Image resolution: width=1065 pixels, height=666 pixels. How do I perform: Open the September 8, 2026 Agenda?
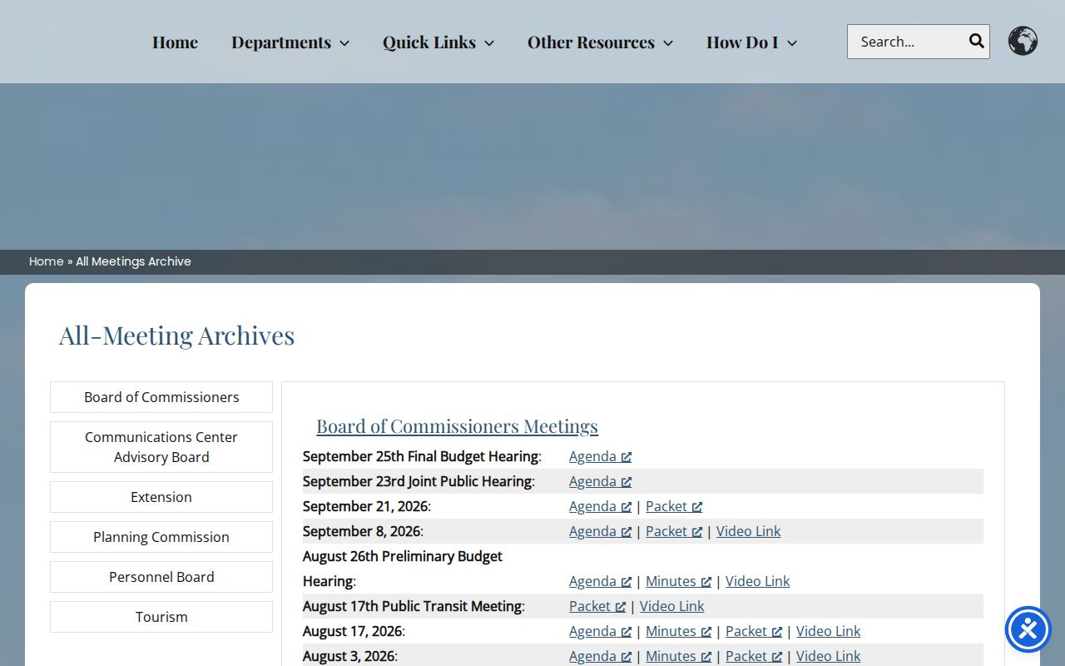tap(600, 531)
